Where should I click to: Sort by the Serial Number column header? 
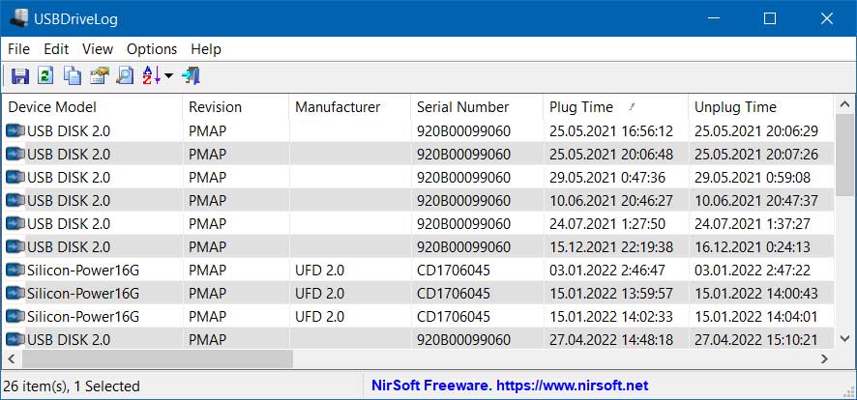478,107
